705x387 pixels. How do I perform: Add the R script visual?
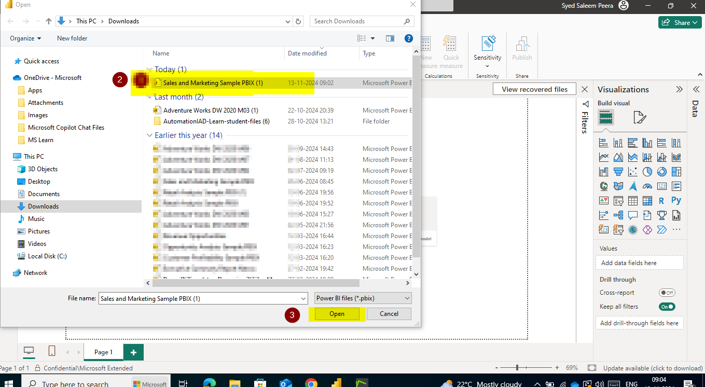click(x=661, y=201)
